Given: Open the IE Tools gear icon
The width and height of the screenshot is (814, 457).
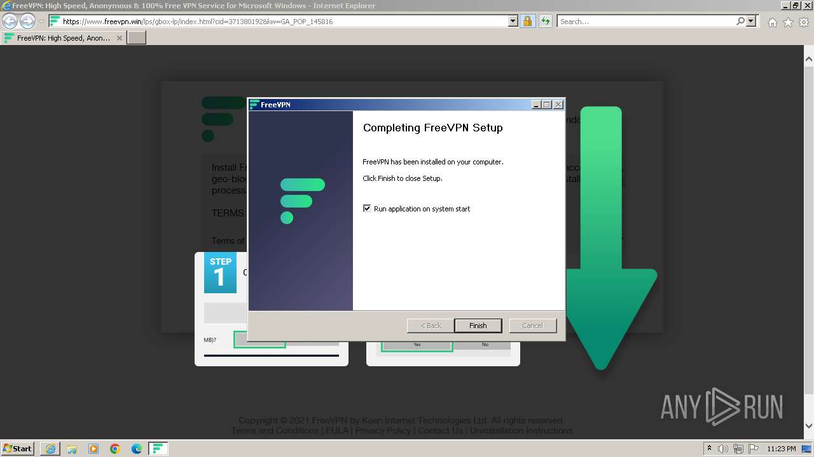Looking at the screenshot, I should [x=804, y=22].
